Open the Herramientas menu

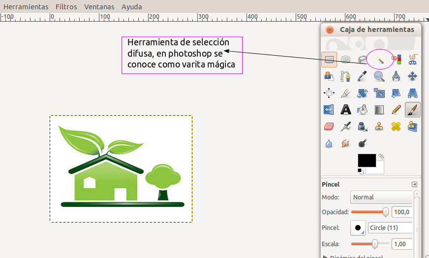point(26,6)
